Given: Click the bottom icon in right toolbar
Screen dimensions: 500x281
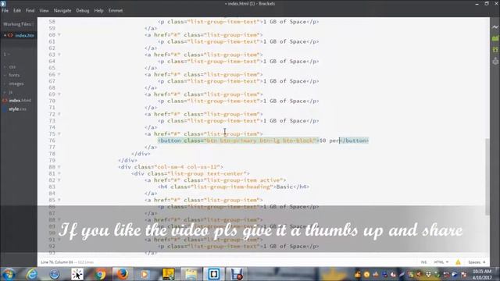Looking at the screenshot, I should [x=495, y=61].
